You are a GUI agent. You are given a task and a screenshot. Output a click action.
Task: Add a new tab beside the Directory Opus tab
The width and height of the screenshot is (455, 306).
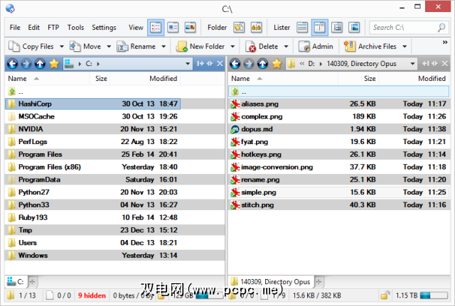pos(318,282)
